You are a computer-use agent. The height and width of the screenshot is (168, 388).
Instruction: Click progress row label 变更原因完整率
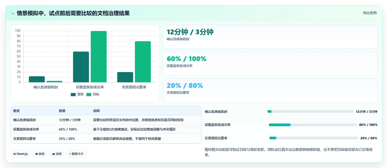tap(216, 138)
